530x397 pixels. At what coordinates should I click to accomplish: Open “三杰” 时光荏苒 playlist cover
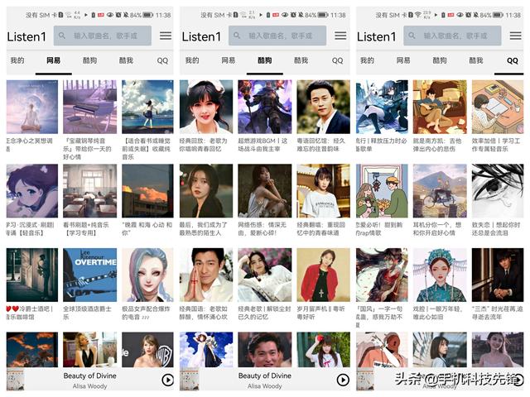click(x=498, y=275)
